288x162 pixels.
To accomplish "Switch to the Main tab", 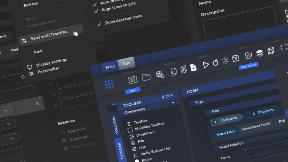I will 110,67.
